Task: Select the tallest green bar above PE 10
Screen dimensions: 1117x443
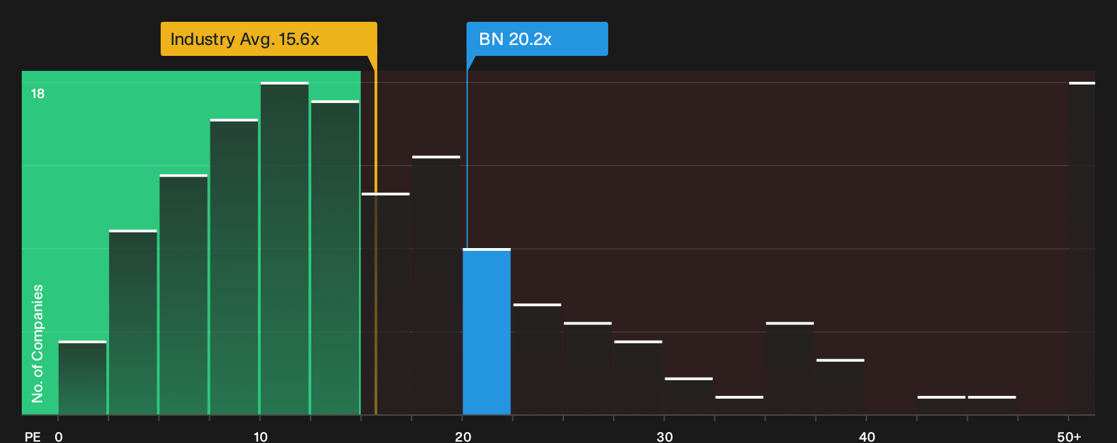Action: [285, 248]
